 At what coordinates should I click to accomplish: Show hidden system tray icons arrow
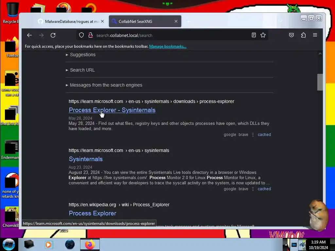point(286,245)
